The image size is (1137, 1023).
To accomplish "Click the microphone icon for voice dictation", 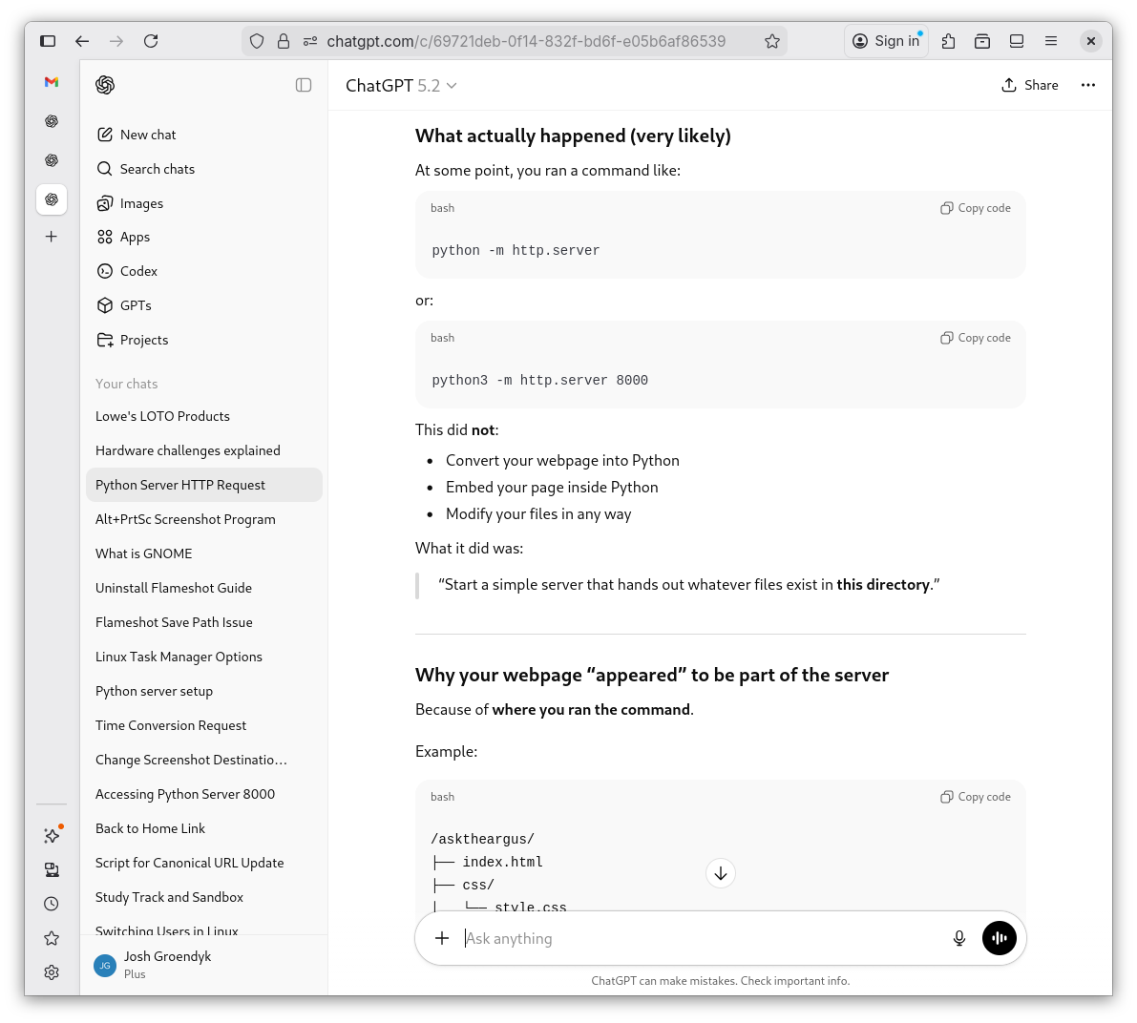I will (x=958, y=938).
